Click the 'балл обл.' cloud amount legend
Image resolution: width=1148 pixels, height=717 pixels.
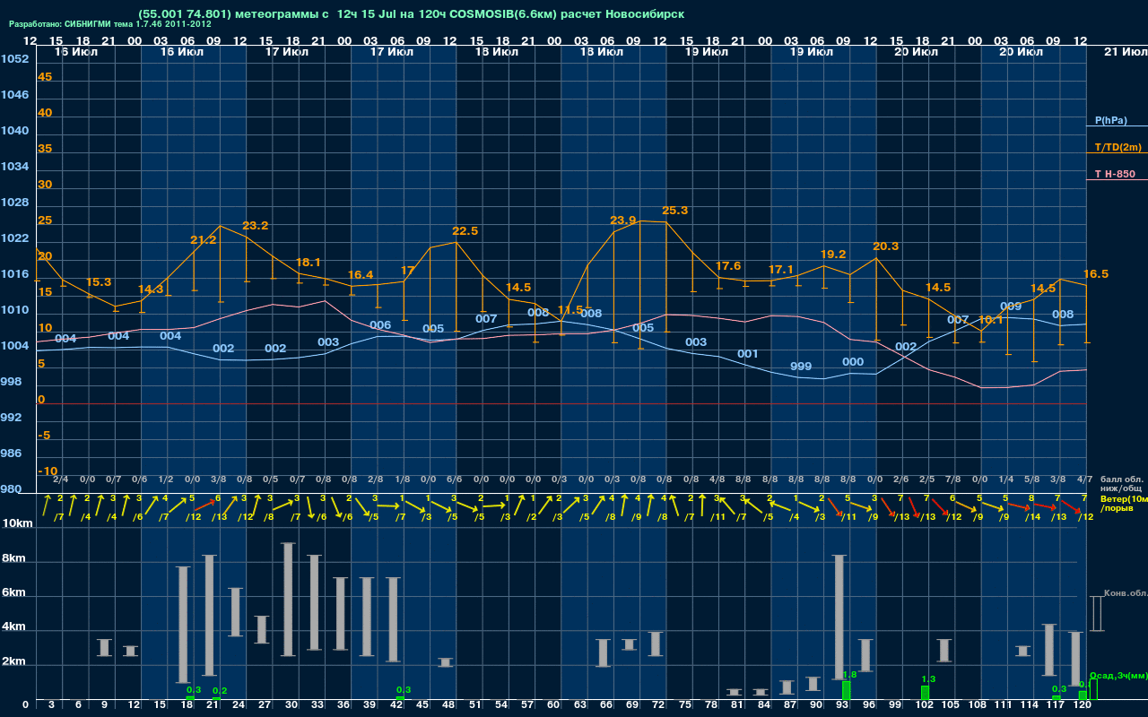coord(1121,480)
